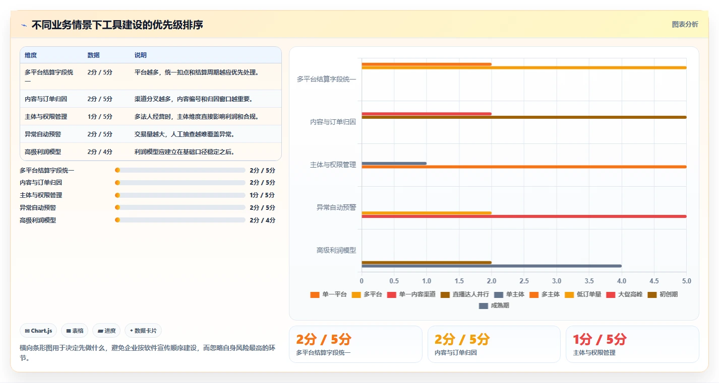The image size is (719, 383).
Task: Open the 内容与订单归因 score card
Action: (x=494, y=344)
